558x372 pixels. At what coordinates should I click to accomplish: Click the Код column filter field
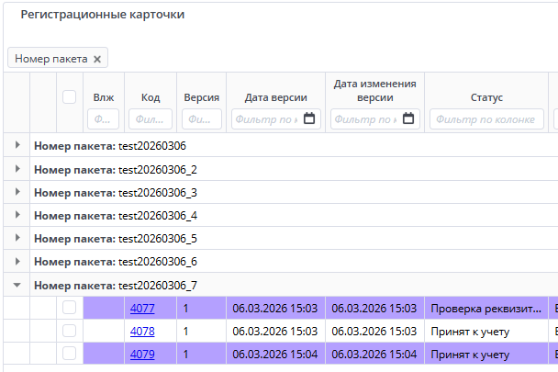click(x=151, y=118)
